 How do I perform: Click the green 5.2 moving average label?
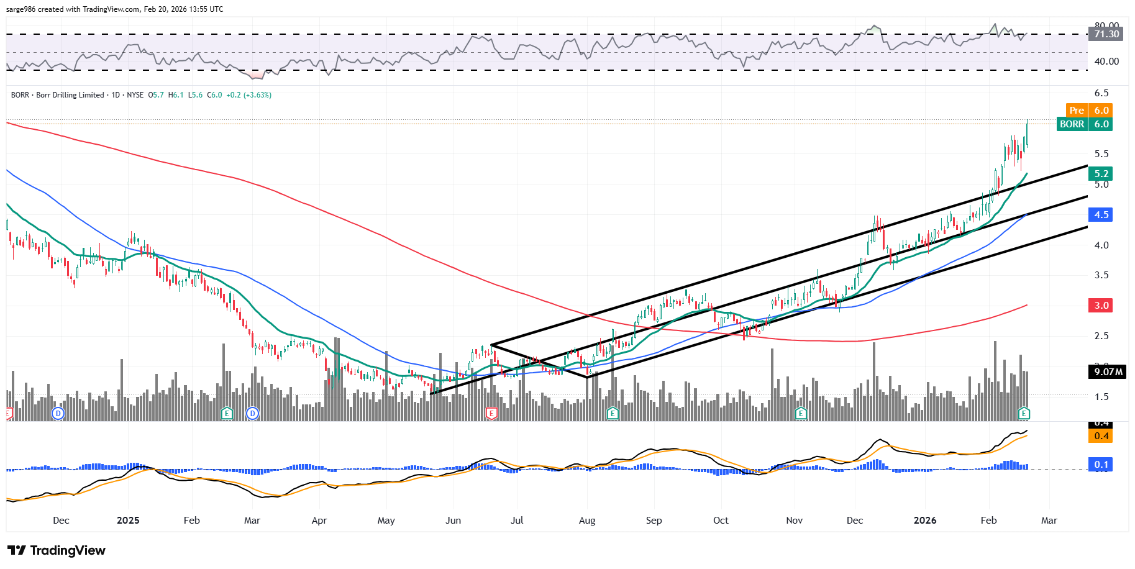coord(1101,174)
